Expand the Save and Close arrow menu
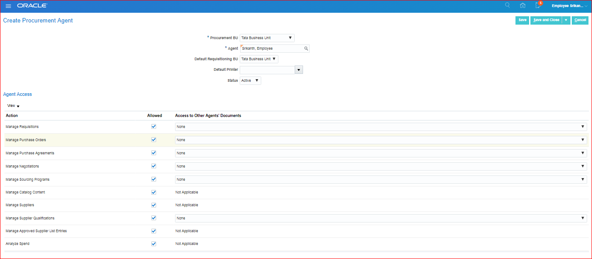592x259 pixels. pyautogui.click(x=566, y=20)
